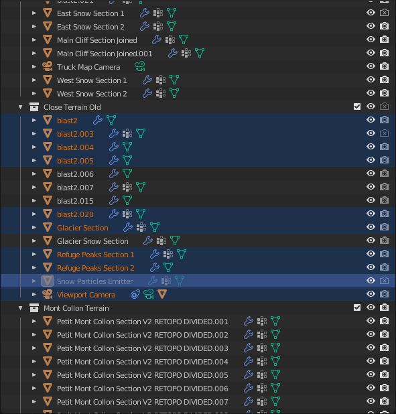Select the Close Terrain Old collection name
This screenshot has width=396, height=414.
(x=72, y=107)
